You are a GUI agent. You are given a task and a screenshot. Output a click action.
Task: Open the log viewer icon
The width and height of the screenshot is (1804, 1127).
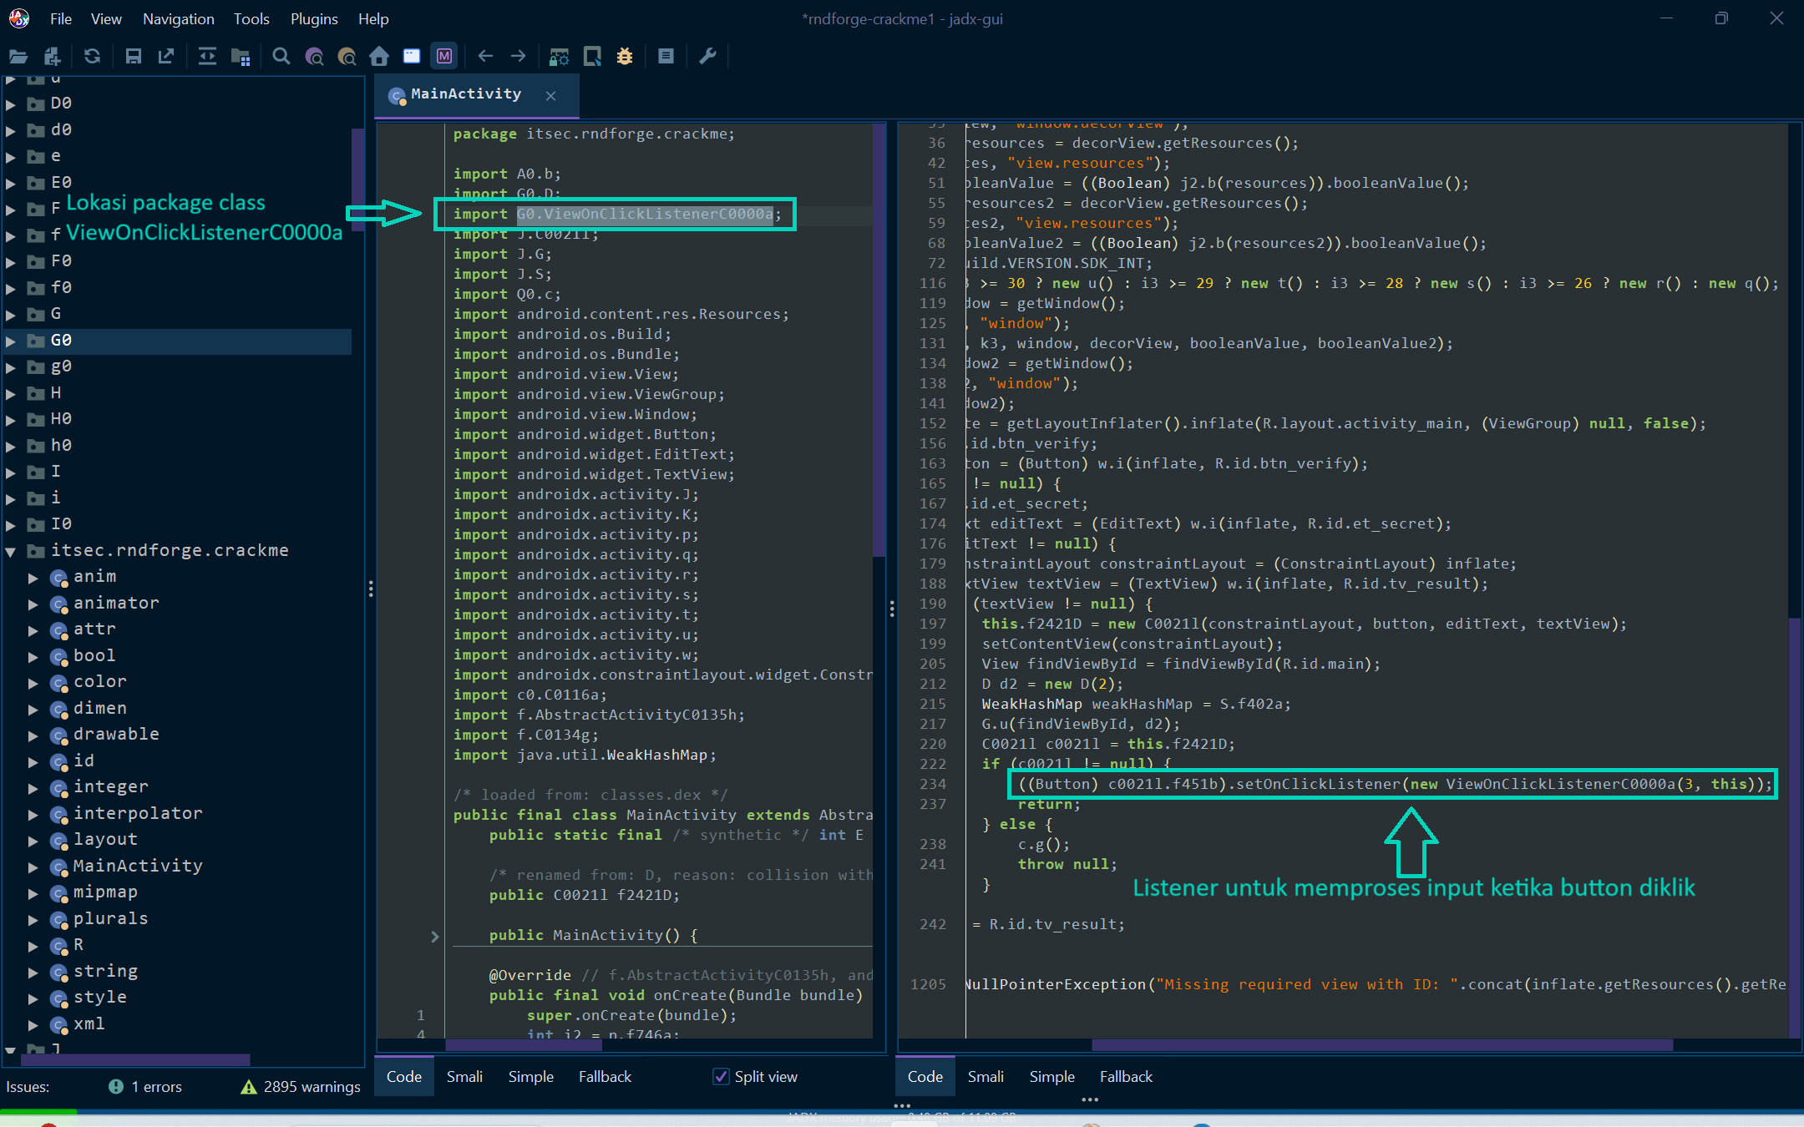[666, 56]
